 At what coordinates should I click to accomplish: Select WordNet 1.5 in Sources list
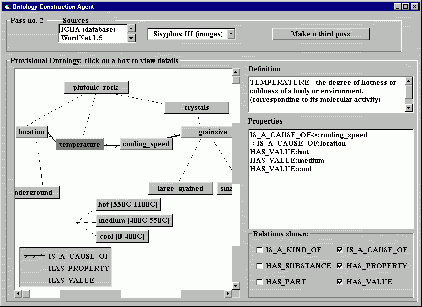93,38
